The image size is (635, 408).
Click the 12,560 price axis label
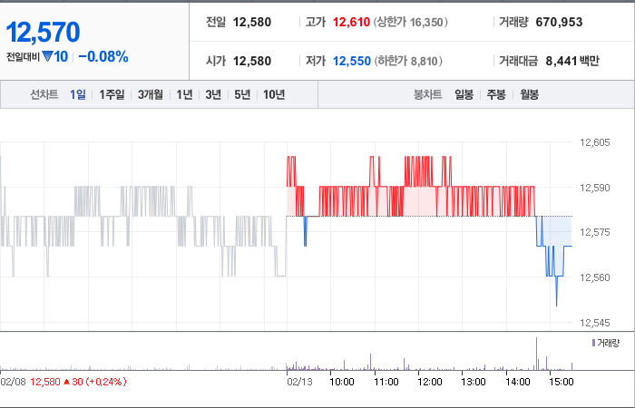tap(595, 277)
